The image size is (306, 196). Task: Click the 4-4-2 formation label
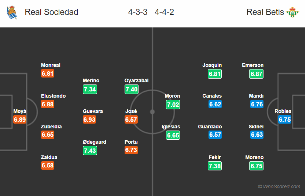[x=164, y=12]
